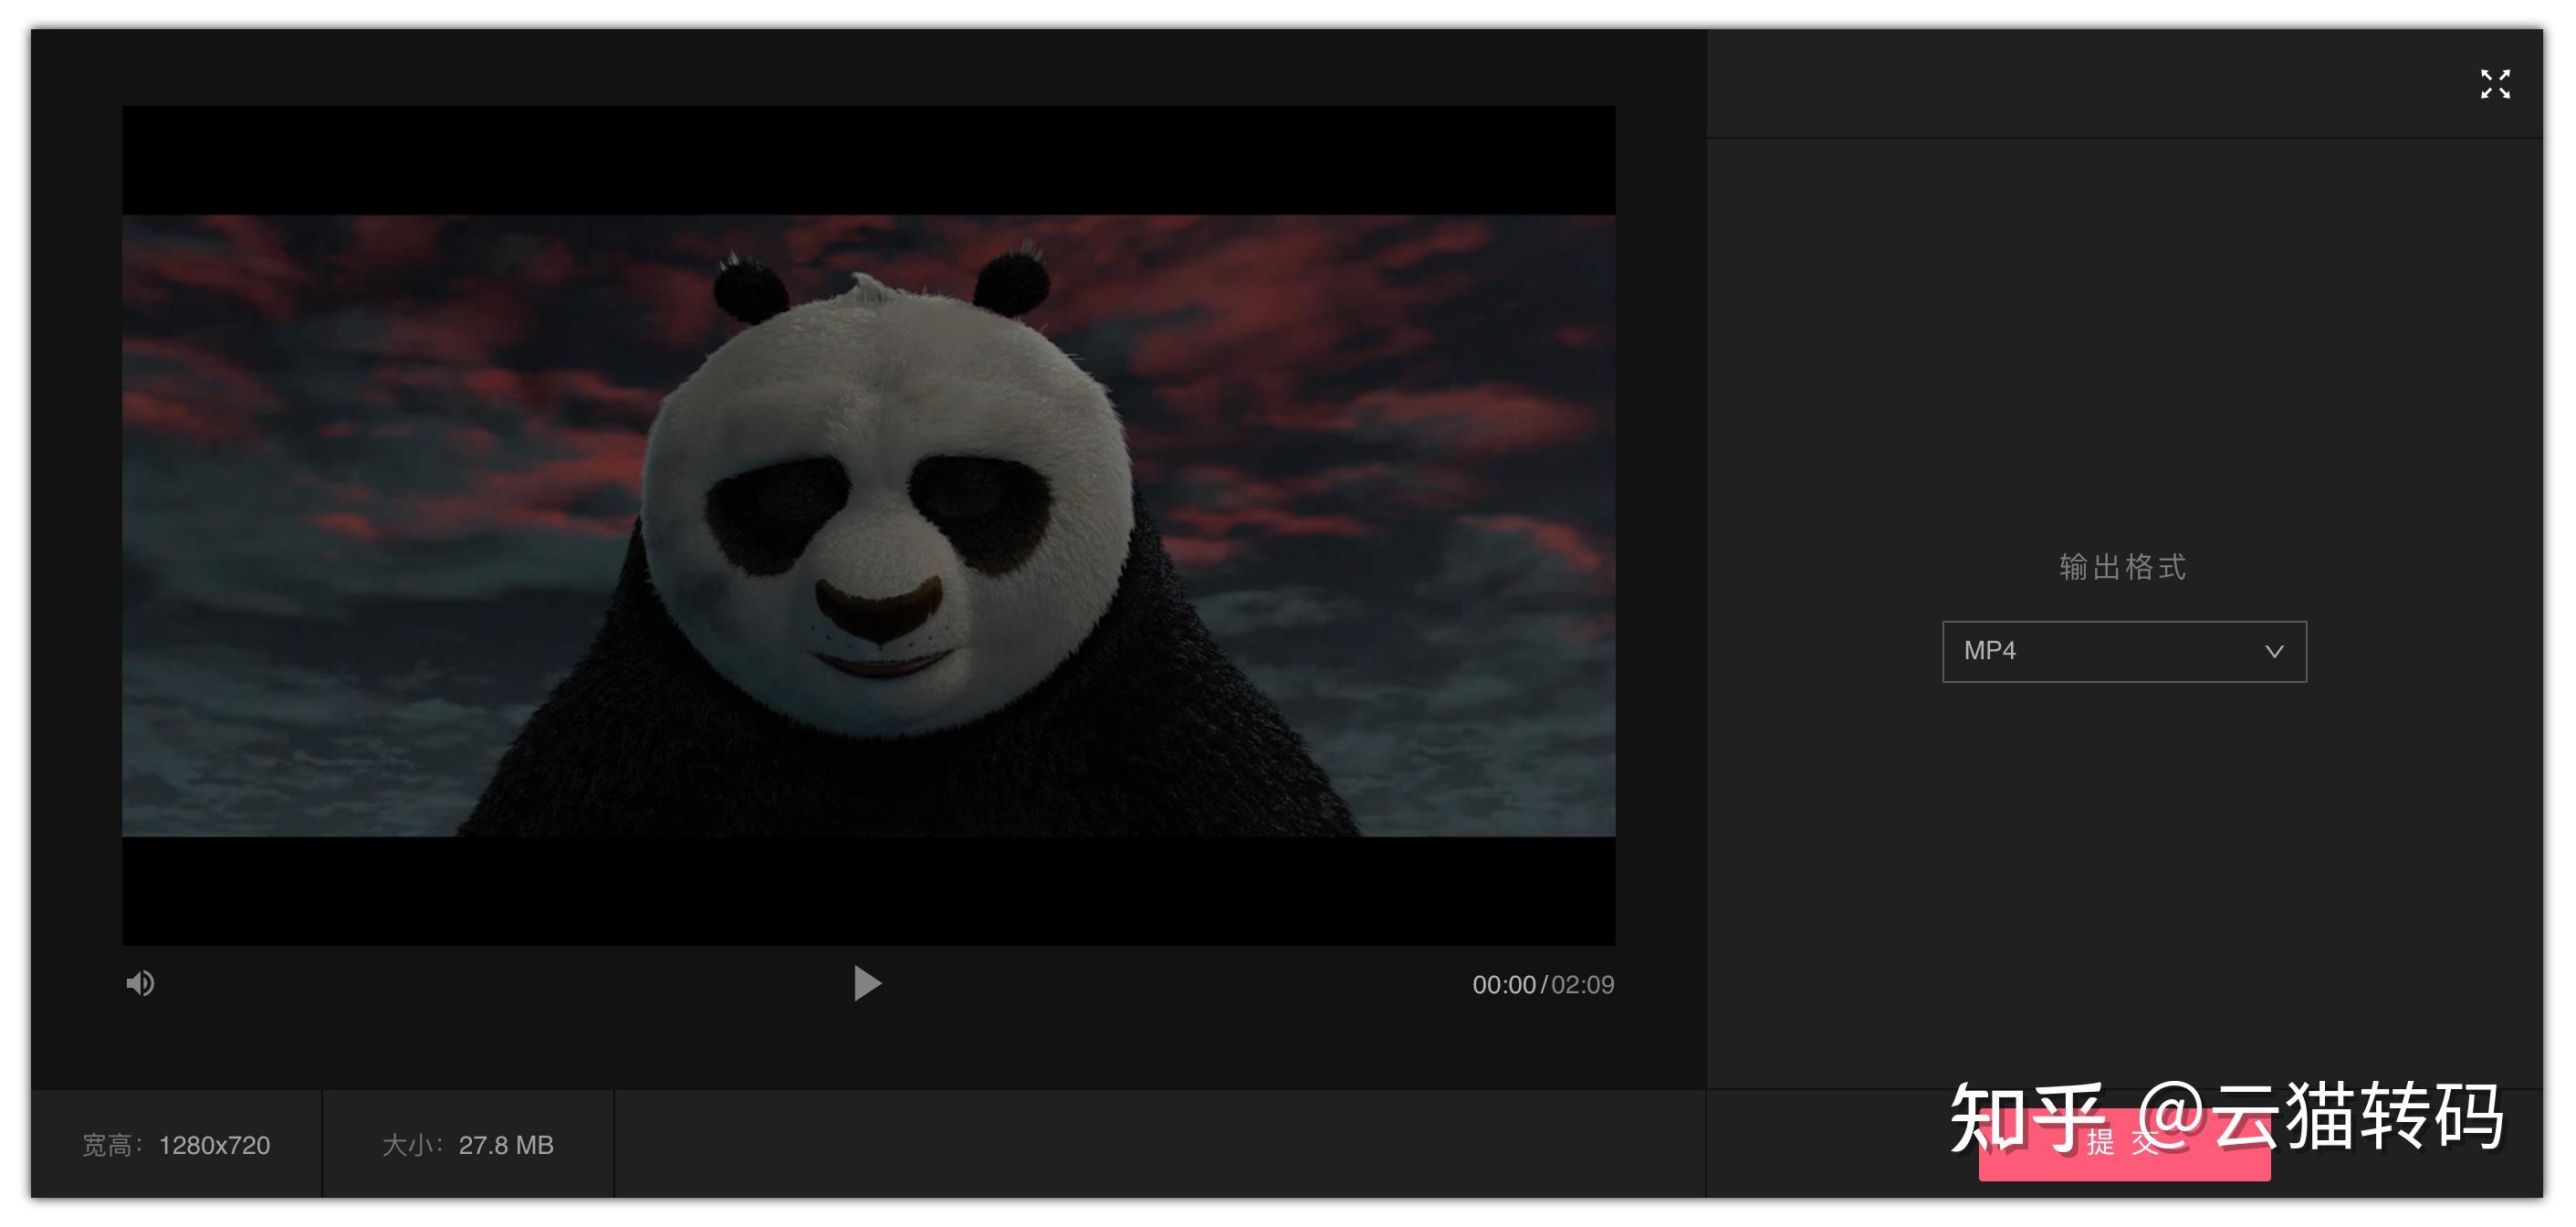Screen dimensions: 2576x1227
Task: Click the panda video preview frame
Action: [868, 525]
